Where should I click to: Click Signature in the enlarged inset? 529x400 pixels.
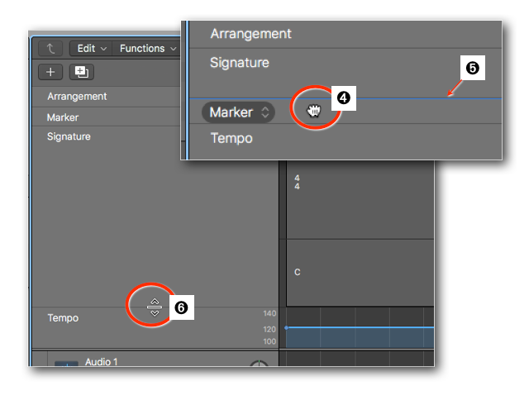point(240,63)
